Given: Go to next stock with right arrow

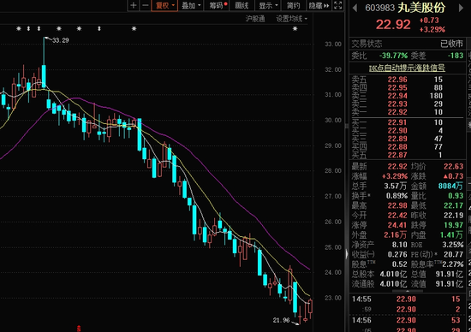Looking at the screenshot, I should [x=461, y=8].
